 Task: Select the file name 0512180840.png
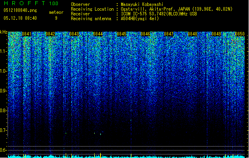(20, 10)
